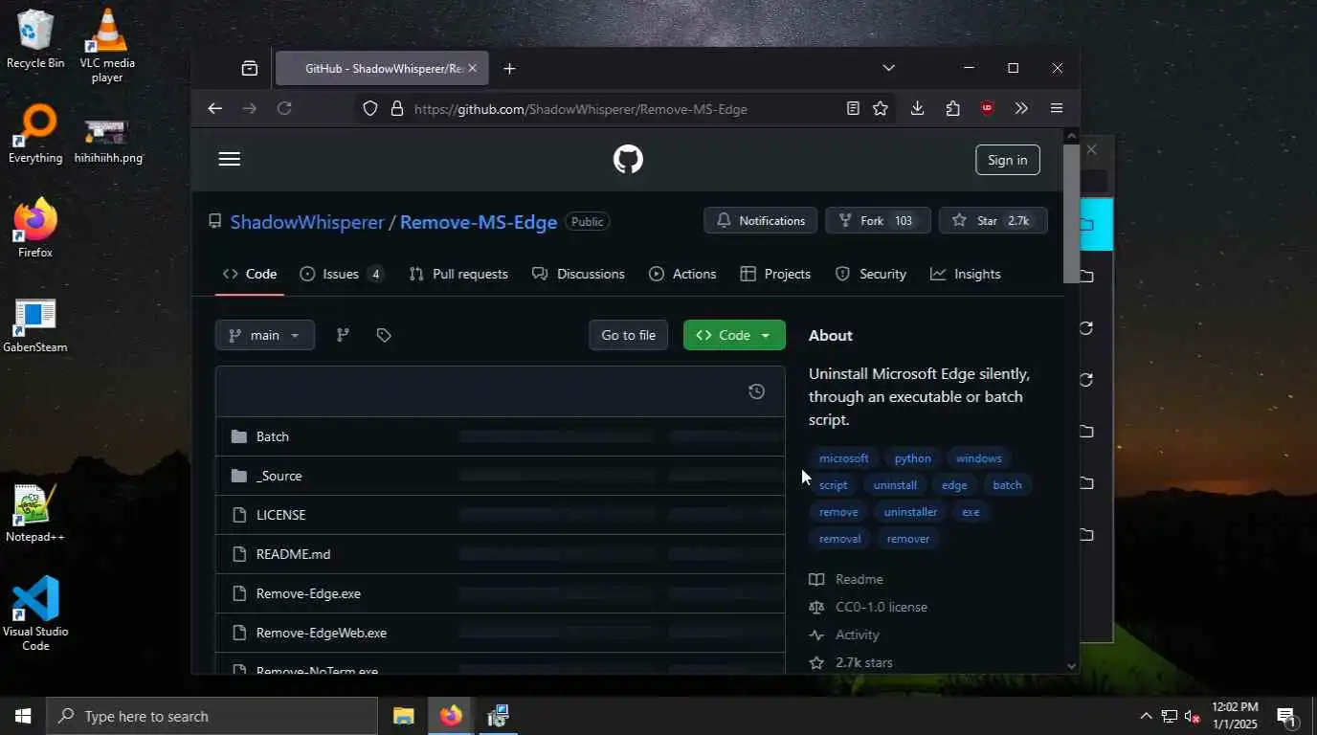Open the Projects tab
The height and width of the screenshot is (735, 1317).
775,274
